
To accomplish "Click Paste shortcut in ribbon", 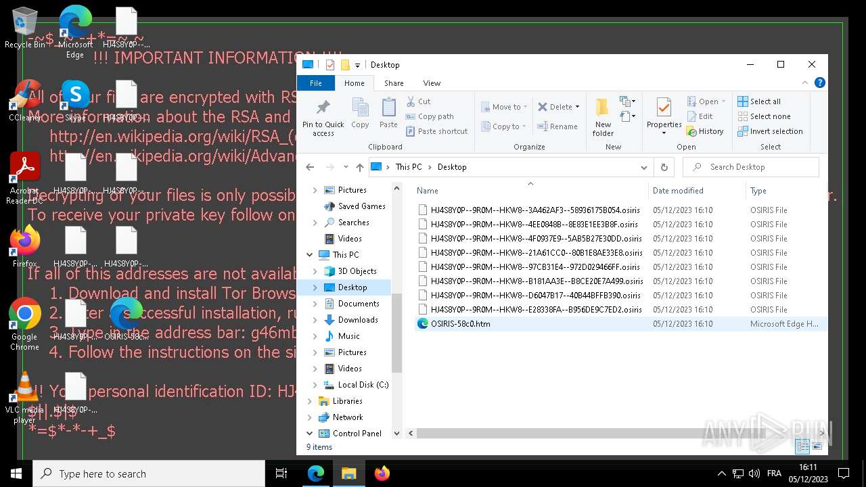I will [437, 131].
